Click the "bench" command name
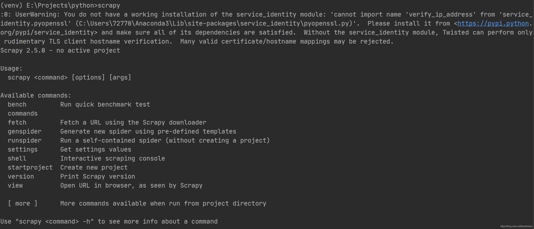This screenshot has height=229, width=534. 17,104
